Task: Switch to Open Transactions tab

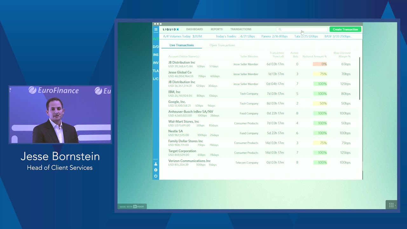Action: tap(222, 45)
